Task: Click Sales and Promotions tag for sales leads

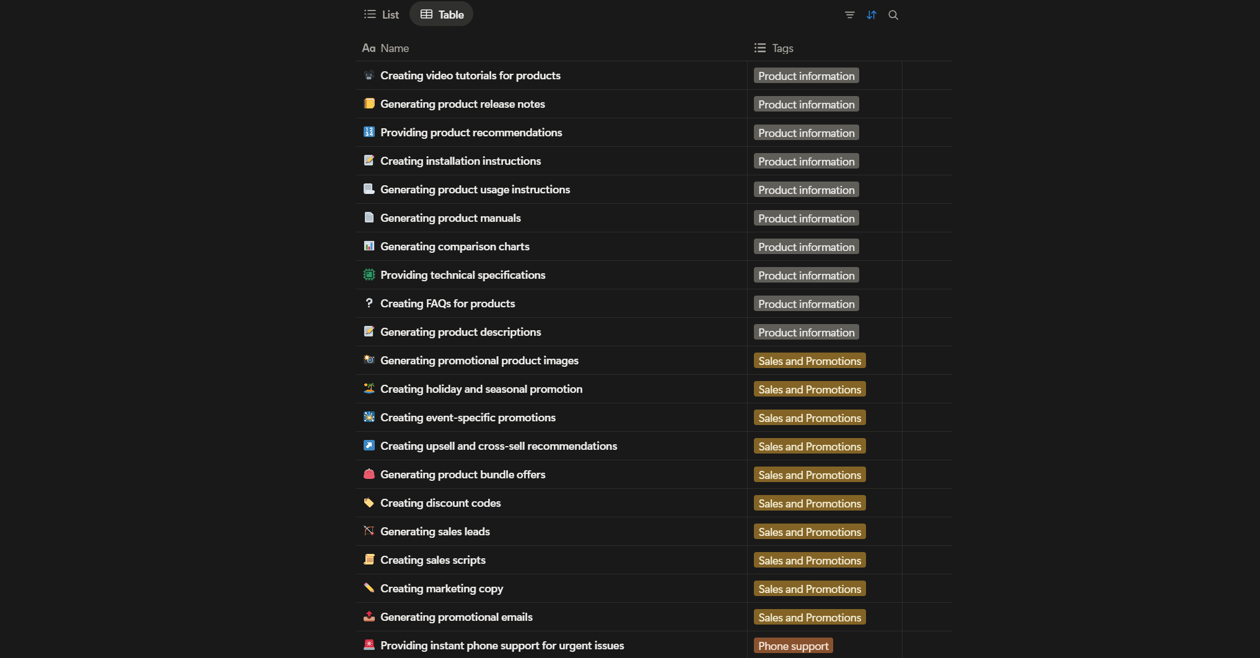Action: tap(809, 532)
